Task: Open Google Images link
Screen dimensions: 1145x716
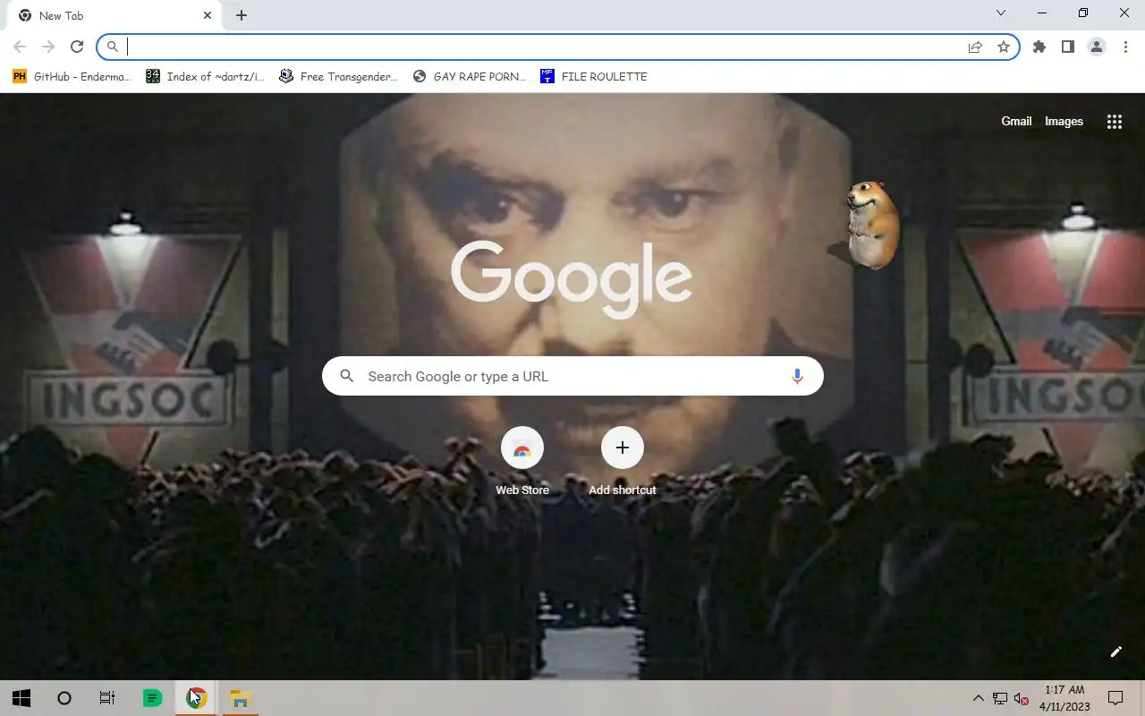Action: coord(1064,121)
